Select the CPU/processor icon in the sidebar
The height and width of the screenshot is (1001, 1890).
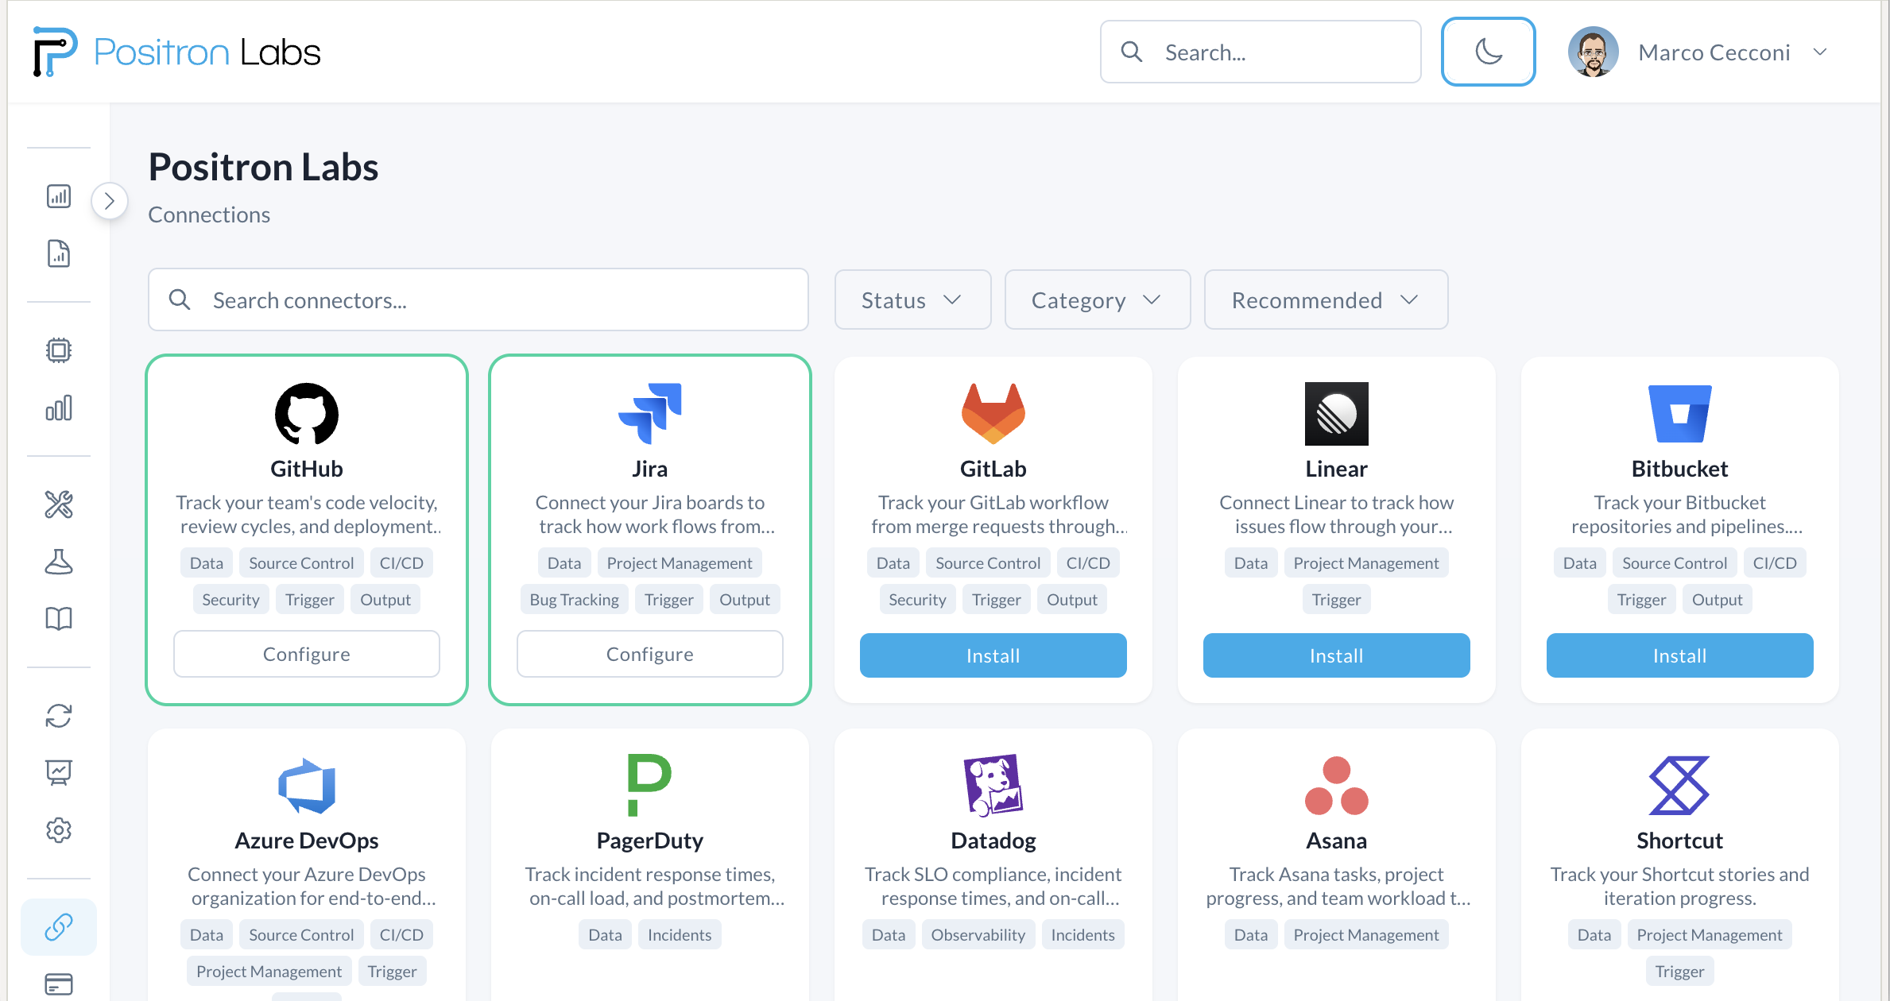59,350
